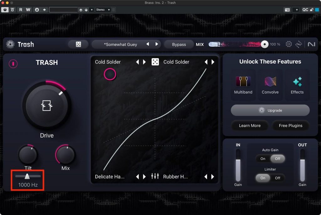Screen dimensions: 321x215
Task: Click the crossed signal icon beside the gear
Action: [x=298, y=44]
